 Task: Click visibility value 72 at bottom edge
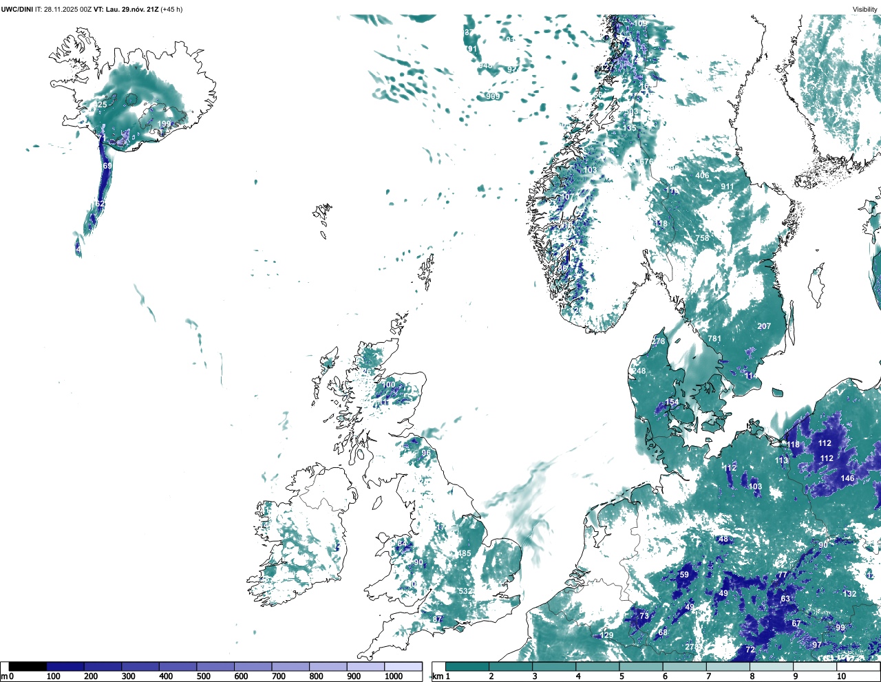click(750, 650)
